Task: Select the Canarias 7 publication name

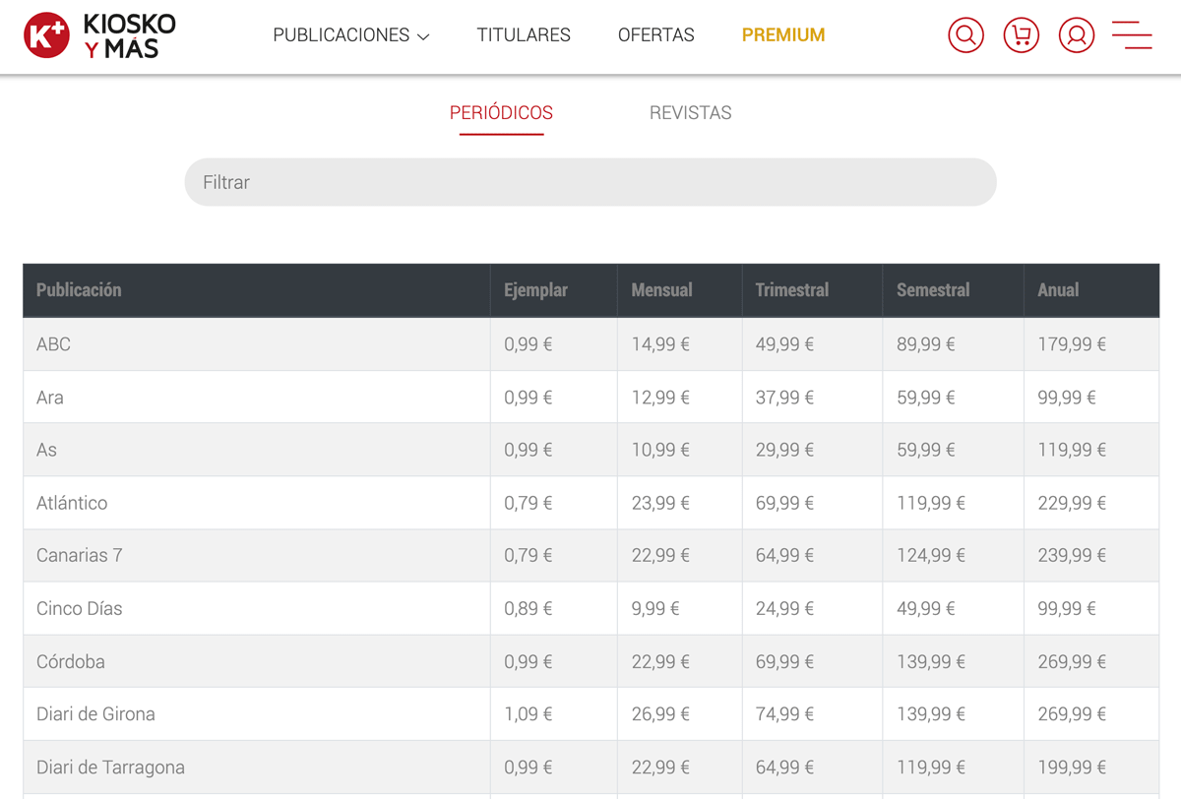Action: (x=80, y=555)
